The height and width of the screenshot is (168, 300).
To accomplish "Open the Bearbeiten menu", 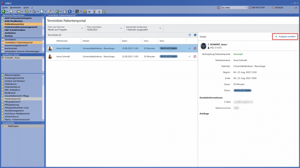I will pos(15,7).
